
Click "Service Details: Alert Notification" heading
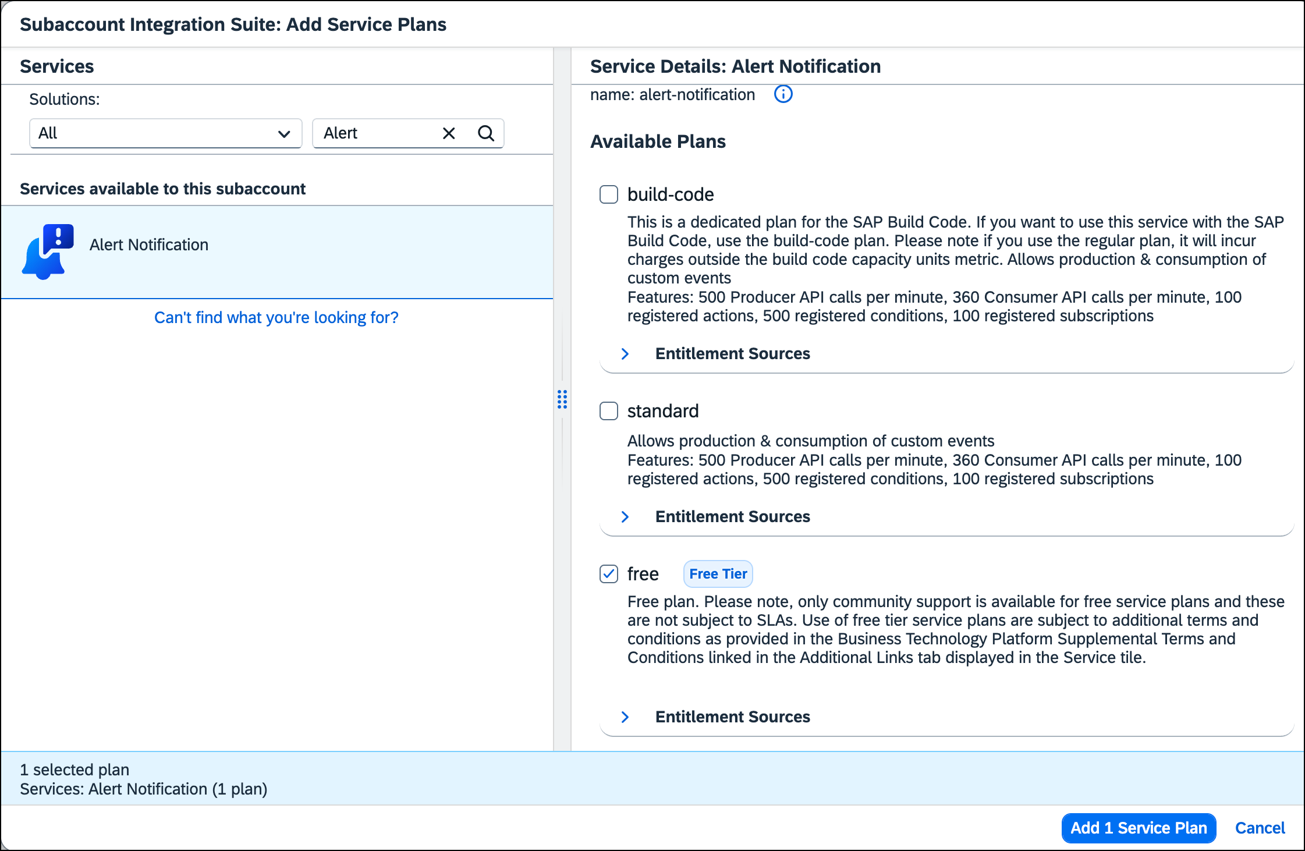735,66
